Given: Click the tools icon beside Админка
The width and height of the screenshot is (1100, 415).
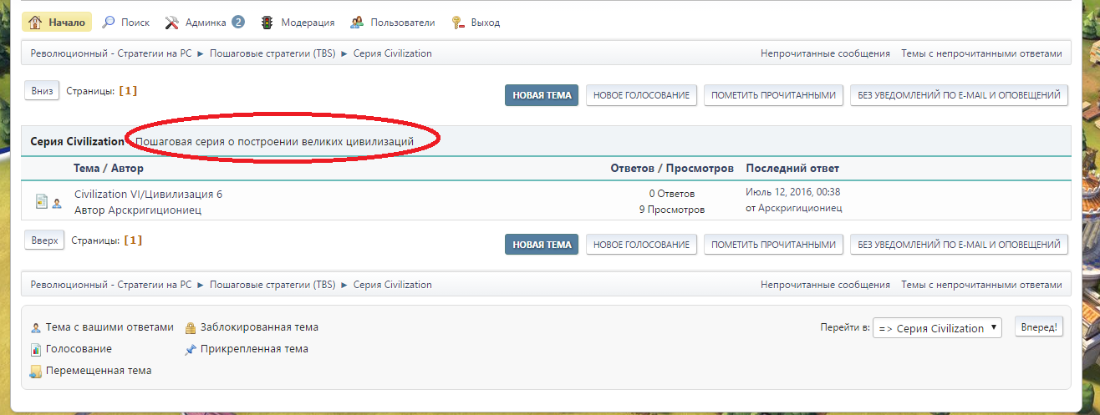Looking at the screenshot, I should click(172, 23).
